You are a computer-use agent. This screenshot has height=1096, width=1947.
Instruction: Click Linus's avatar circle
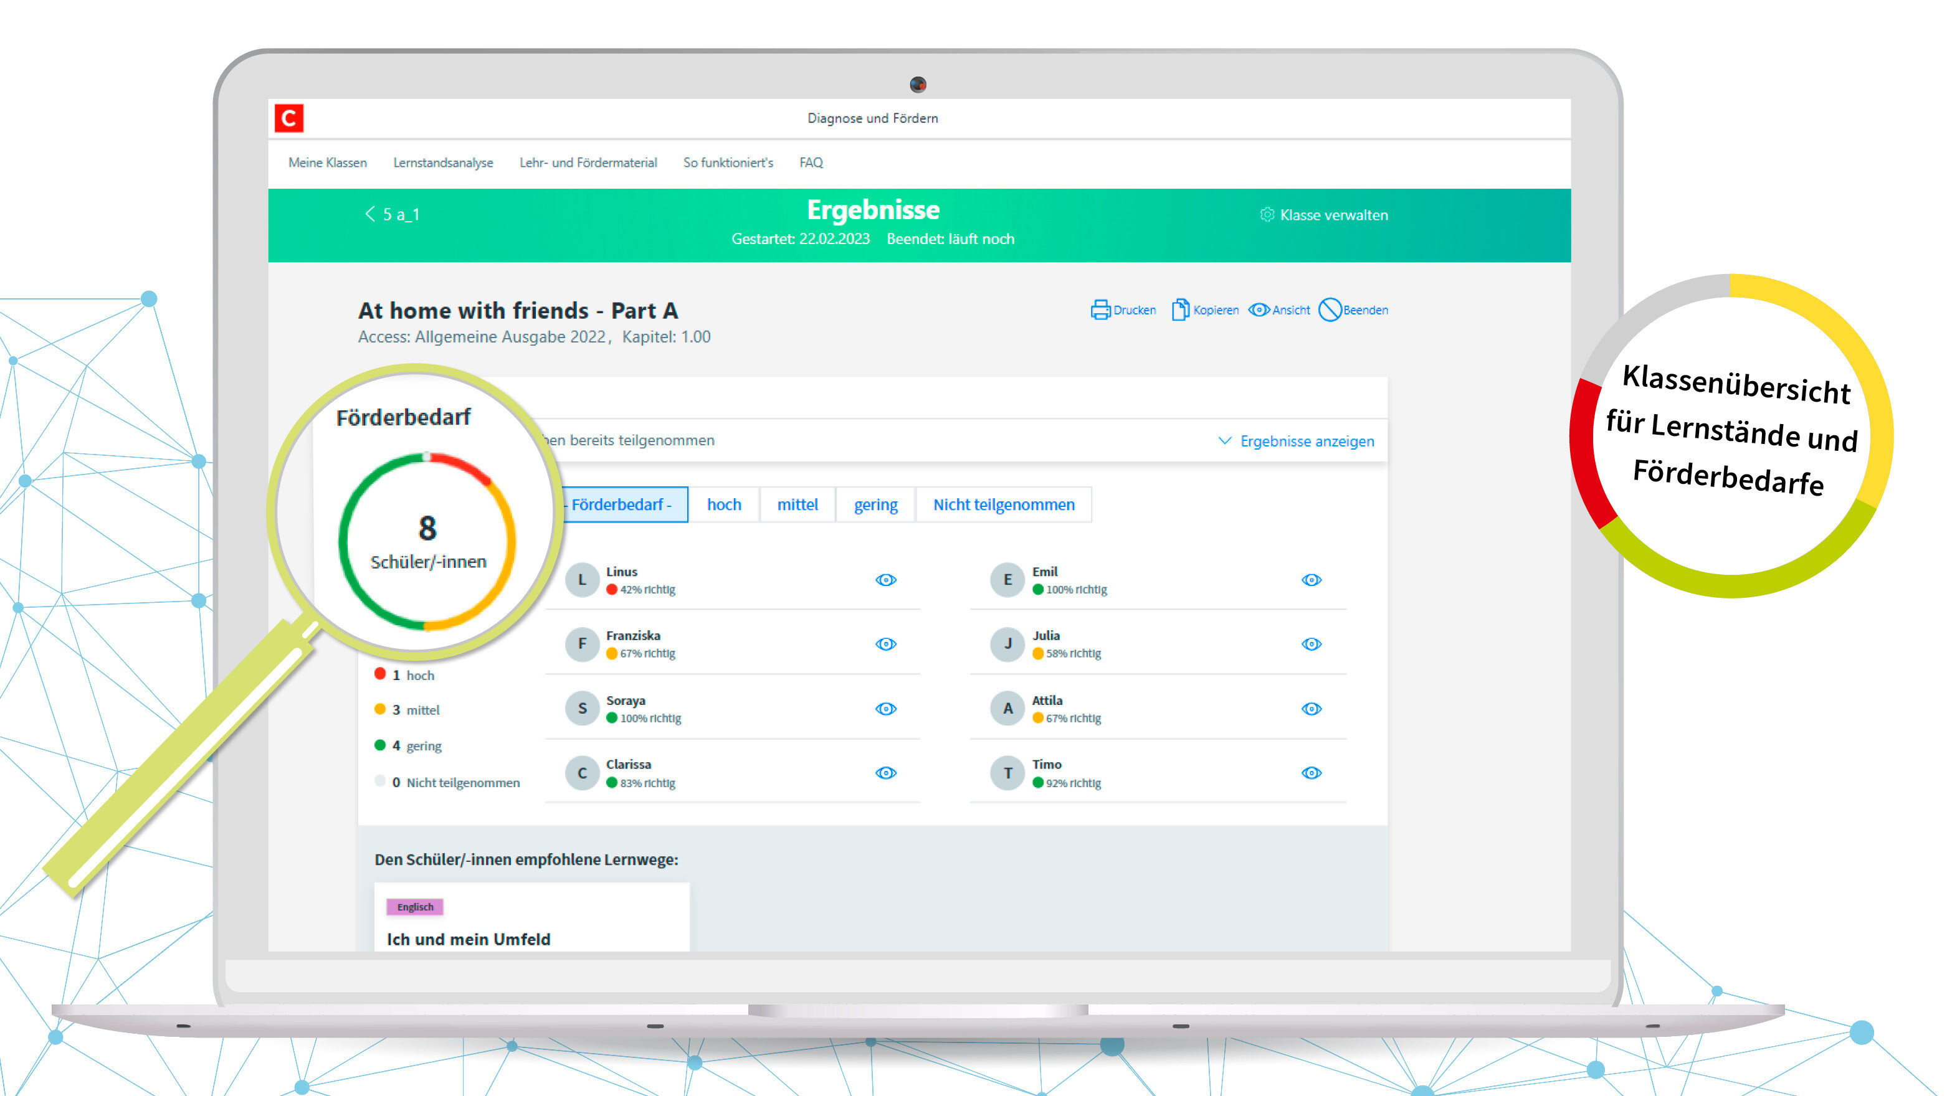[x=582, y=580]
